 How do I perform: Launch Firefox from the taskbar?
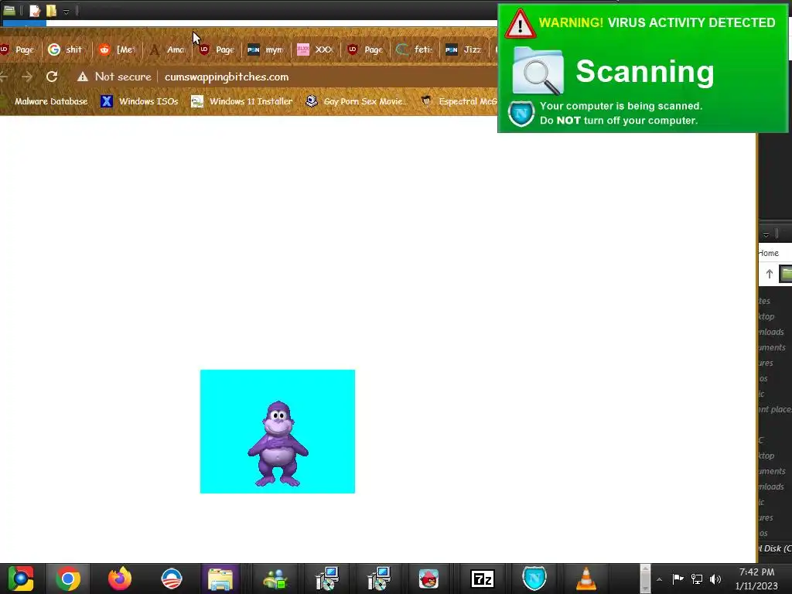click(120, 579)
